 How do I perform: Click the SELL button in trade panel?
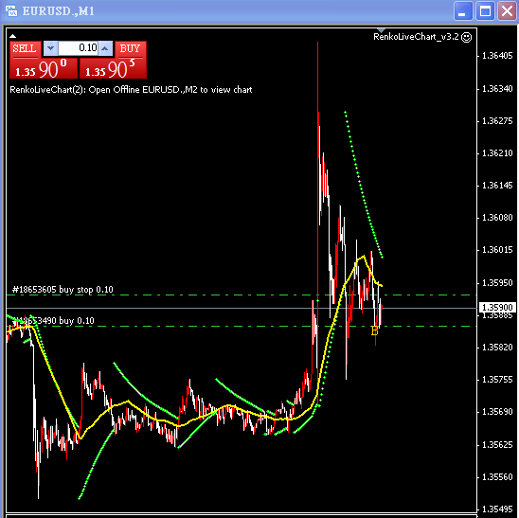26,49
